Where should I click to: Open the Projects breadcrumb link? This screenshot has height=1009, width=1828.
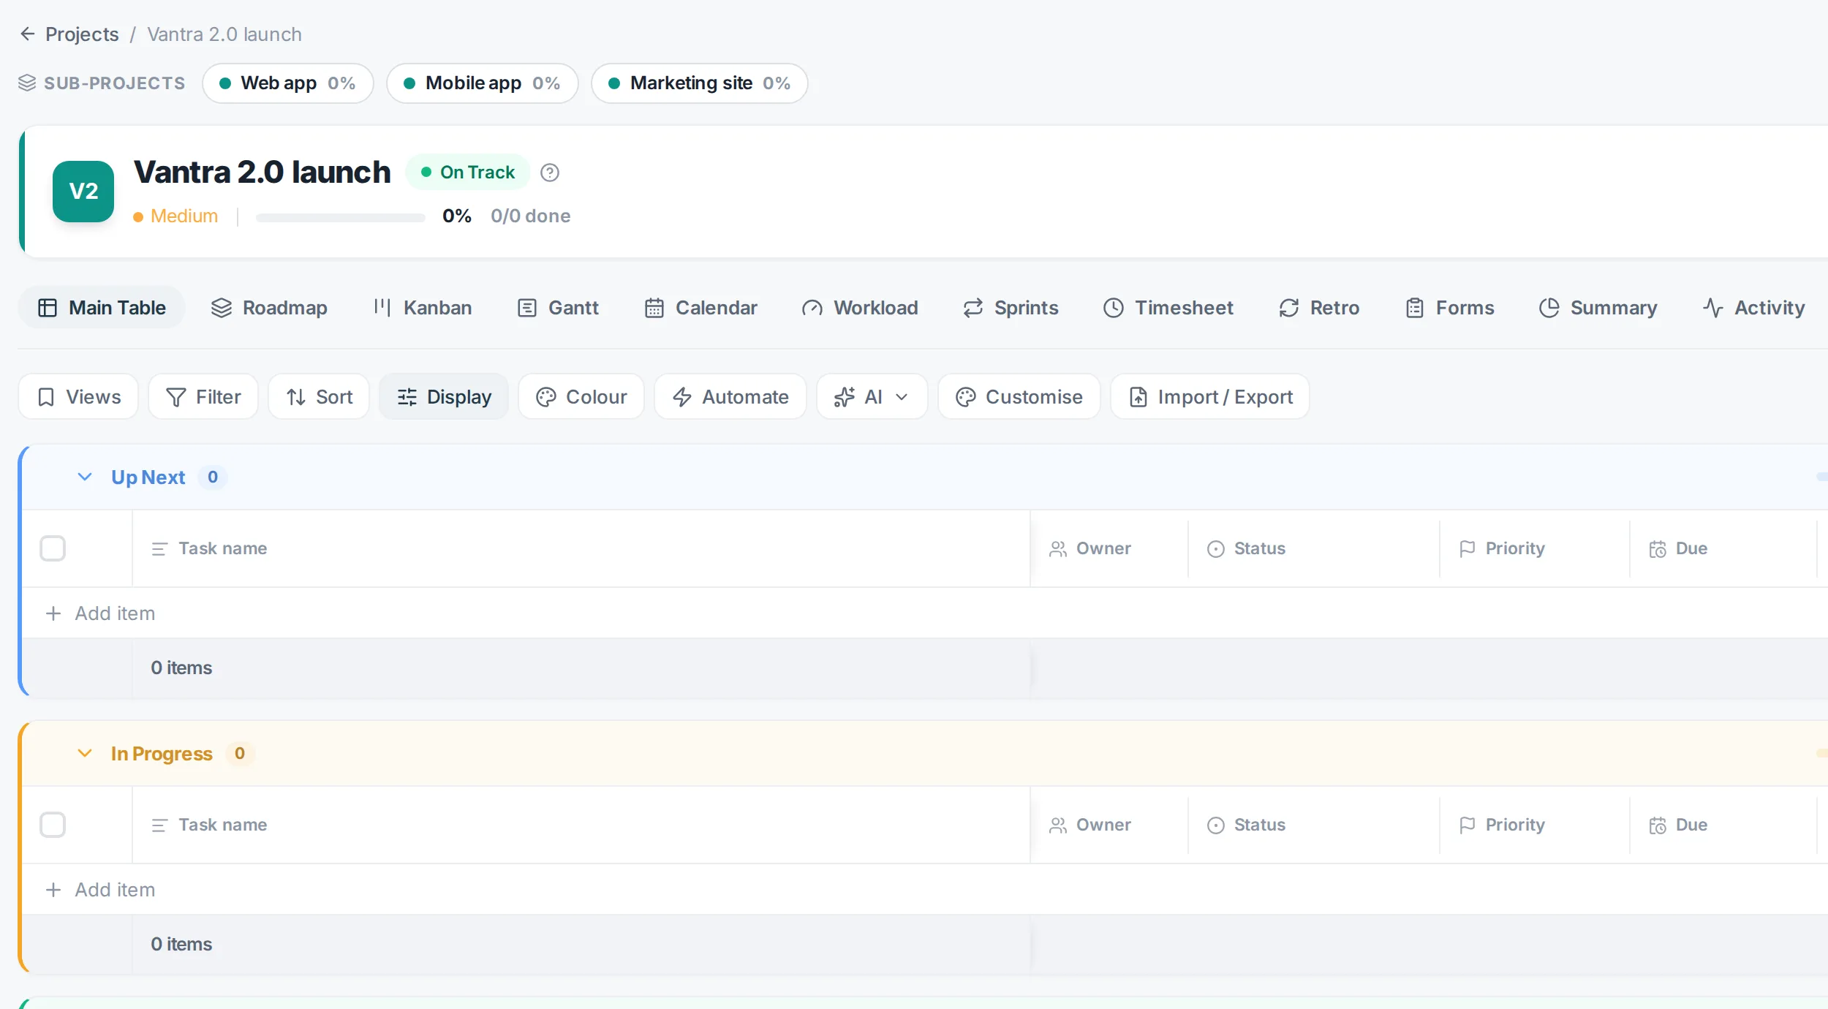tap(82, 34)
